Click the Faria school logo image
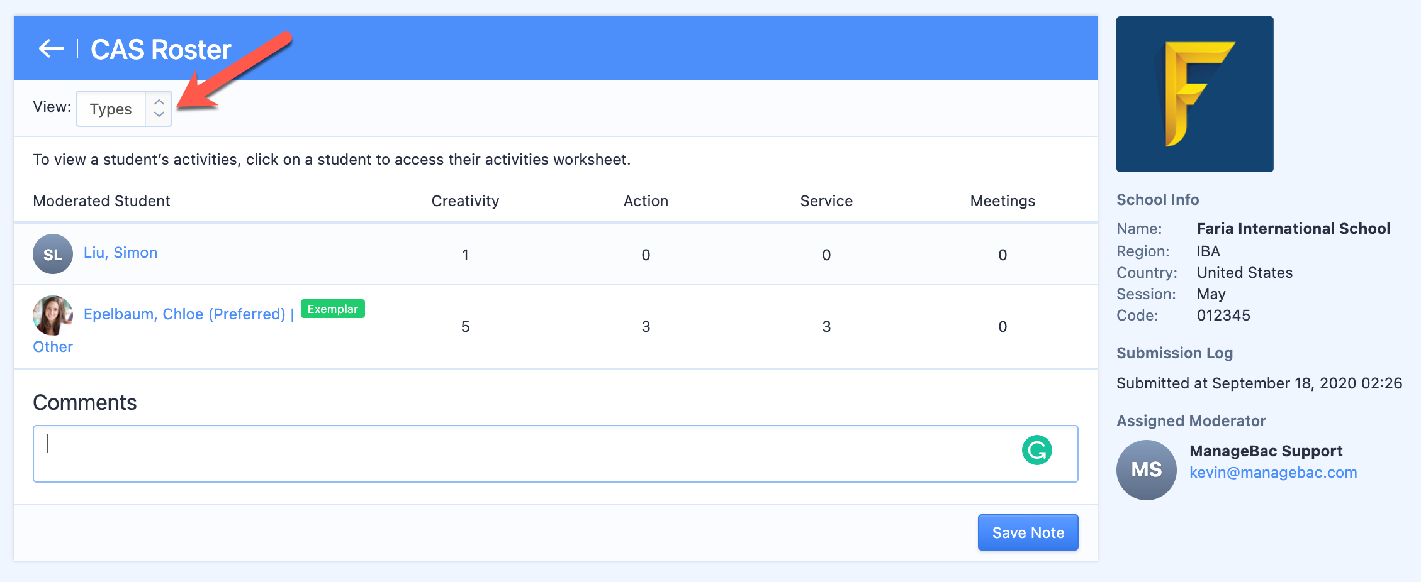This screenshot has height=582, width=1421. 1194,94
